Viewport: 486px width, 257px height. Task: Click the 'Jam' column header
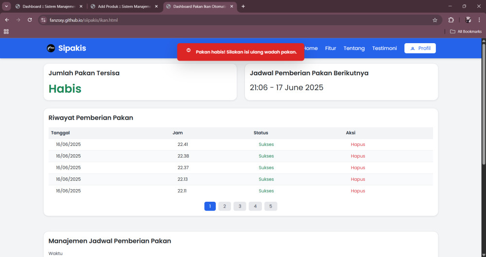[177, 133]
